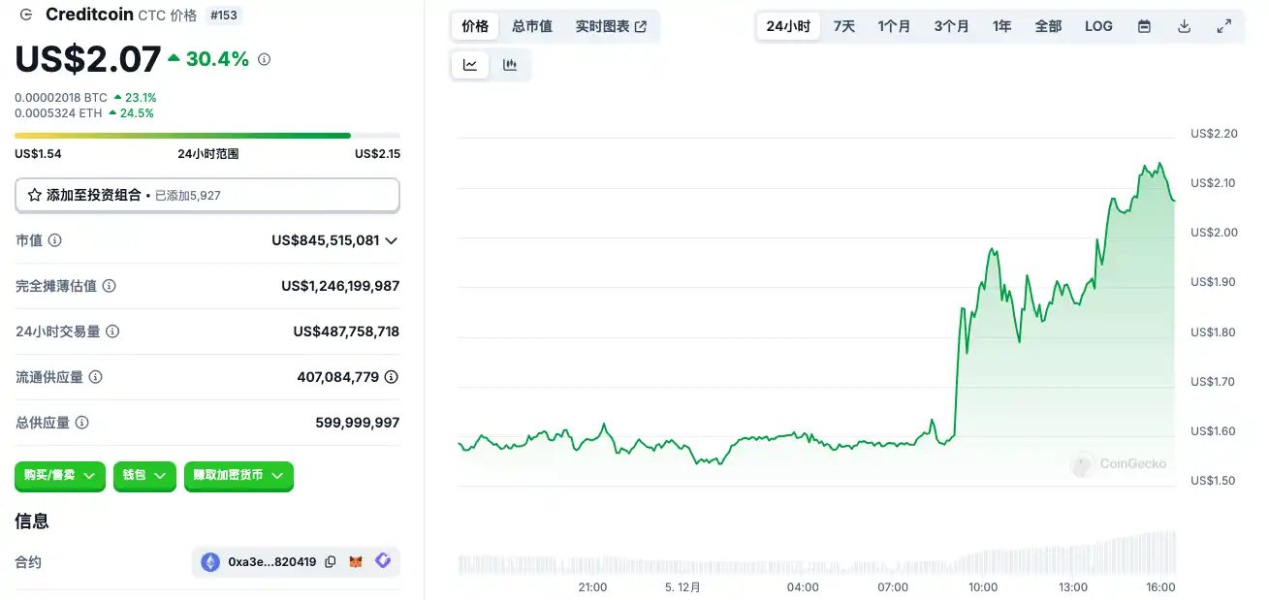Viewport: 1269px width, 600px height.
Task: Click info icon next to 24小时交易量
Action: [112, 332]
